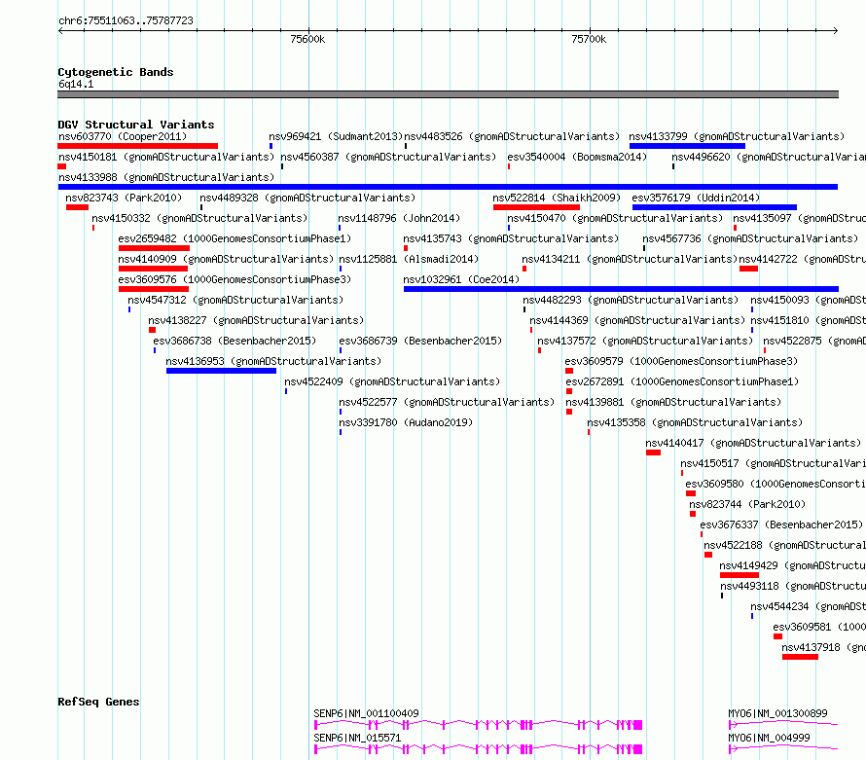Open nsv4522577 gnomAD variant label
This screenshot has width=866, height=760.
point(447,402)
